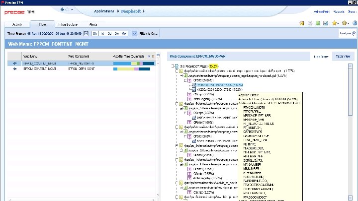Screen dimensions: 358x201
Task: Switch to Table View
Action: [x=343, y=56]
